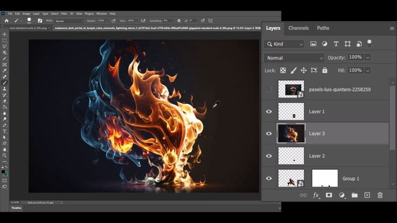
Task: Open the File menu
Action: point(10,14)
